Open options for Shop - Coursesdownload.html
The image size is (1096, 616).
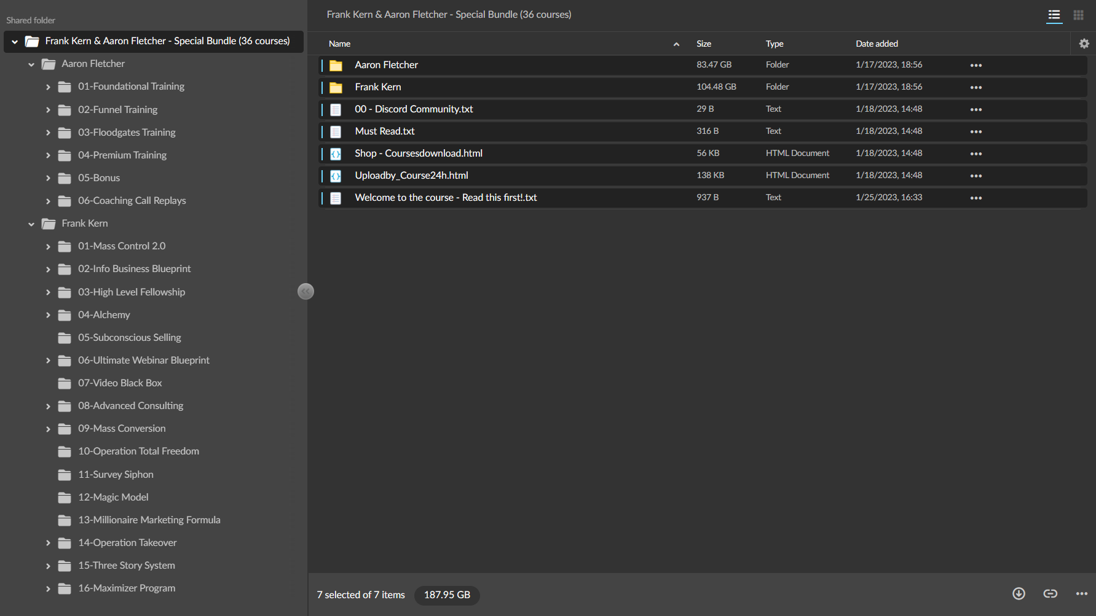click(976, 154)
